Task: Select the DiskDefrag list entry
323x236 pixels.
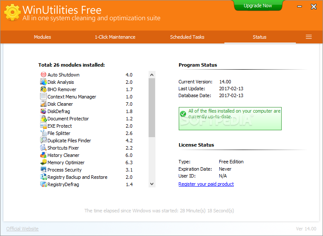Action: tap(59, 111)
